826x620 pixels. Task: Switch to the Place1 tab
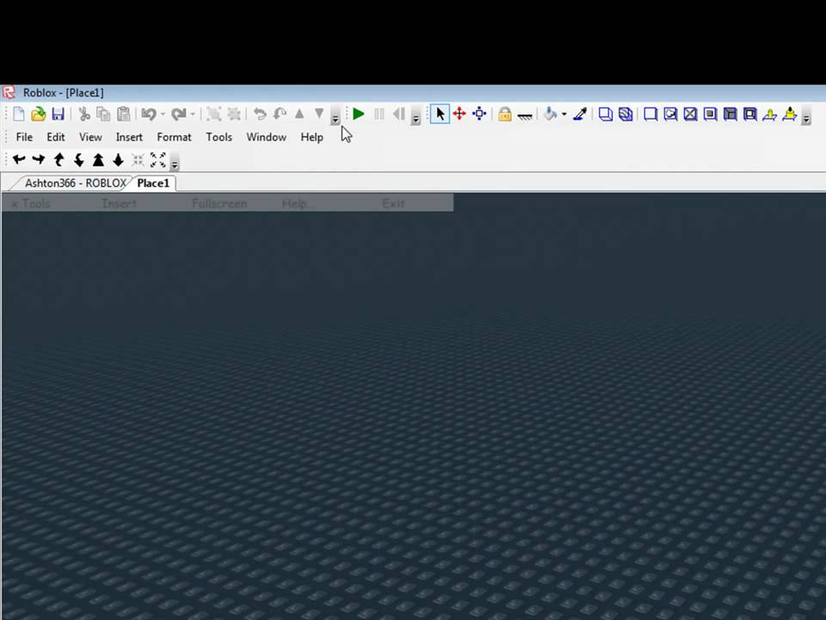click(x=153, y=183)
